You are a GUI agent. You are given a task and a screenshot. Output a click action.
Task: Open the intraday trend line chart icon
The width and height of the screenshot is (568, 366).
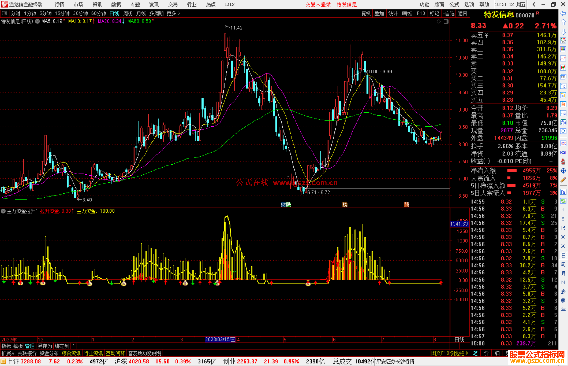563,59
